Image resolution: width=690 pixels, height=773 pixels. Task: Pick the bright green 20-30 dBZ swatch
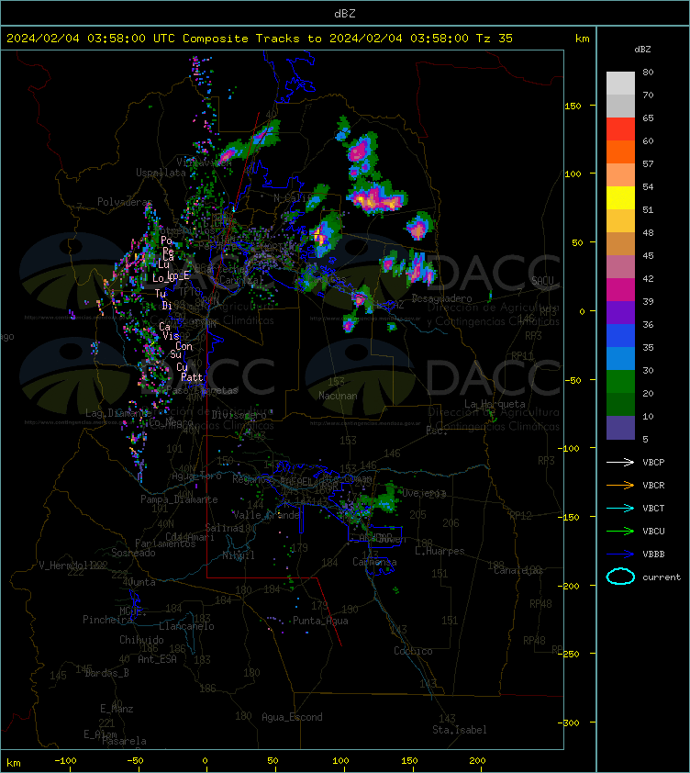[x=620, y=382]
